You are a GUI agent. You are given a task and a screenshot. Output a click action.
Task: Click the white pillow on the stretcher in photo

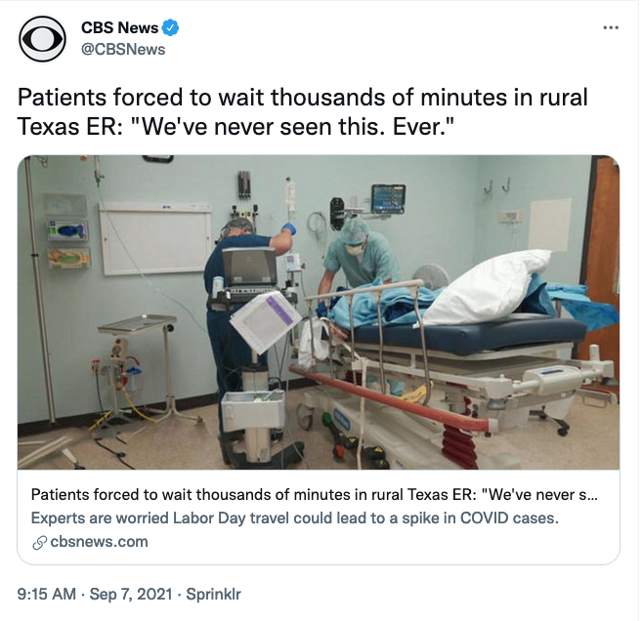coord(486,286)
